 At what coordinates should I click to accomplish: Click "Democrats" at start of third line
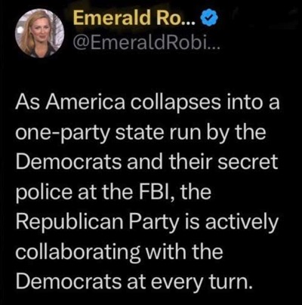69,162
